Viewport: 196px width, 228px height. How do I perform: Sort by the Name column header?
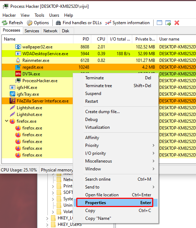pos(37,39)
